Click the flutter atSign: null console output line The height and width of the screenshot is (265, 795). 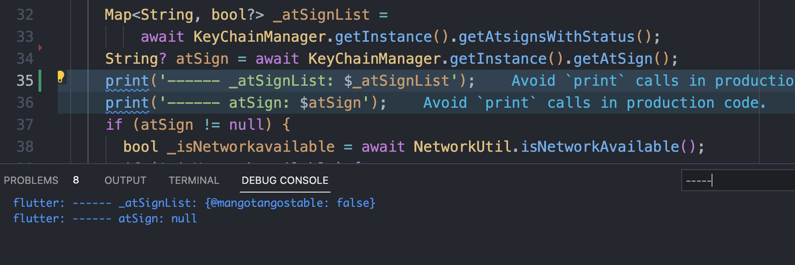tap(105, 218)
